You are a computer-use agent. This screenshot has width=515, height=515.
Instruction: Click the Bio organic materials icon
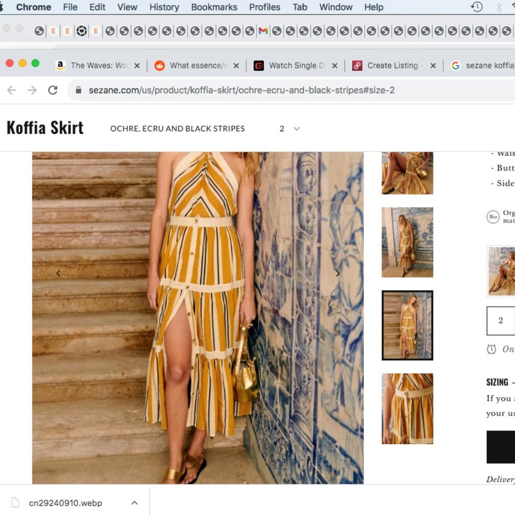click(x=492, y=216)
